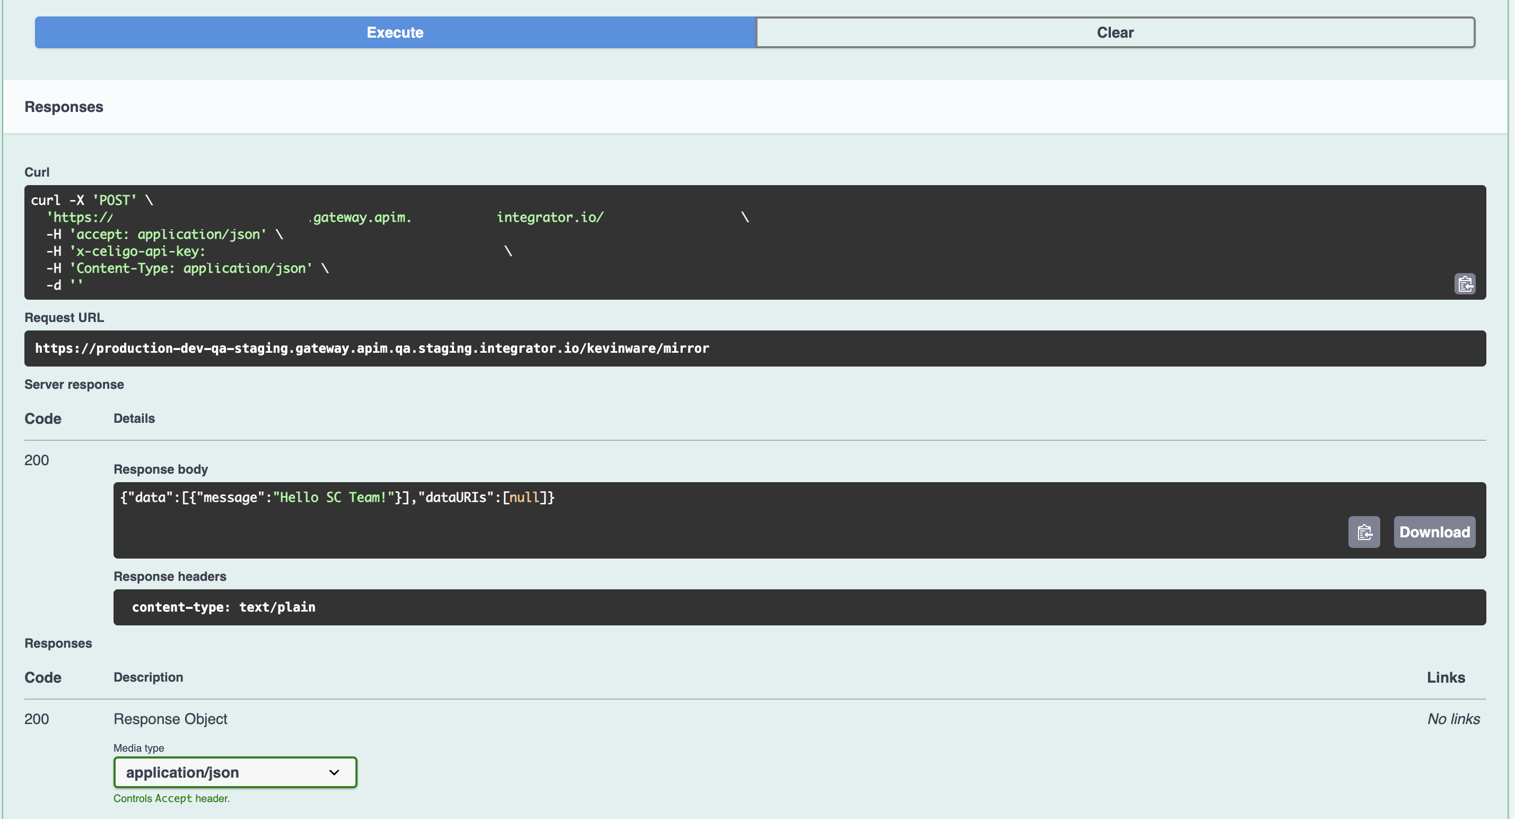Image resolution: width=1515 pixels, height=819 pixels.
Task: Click the Response Object description
Action: 170,718
